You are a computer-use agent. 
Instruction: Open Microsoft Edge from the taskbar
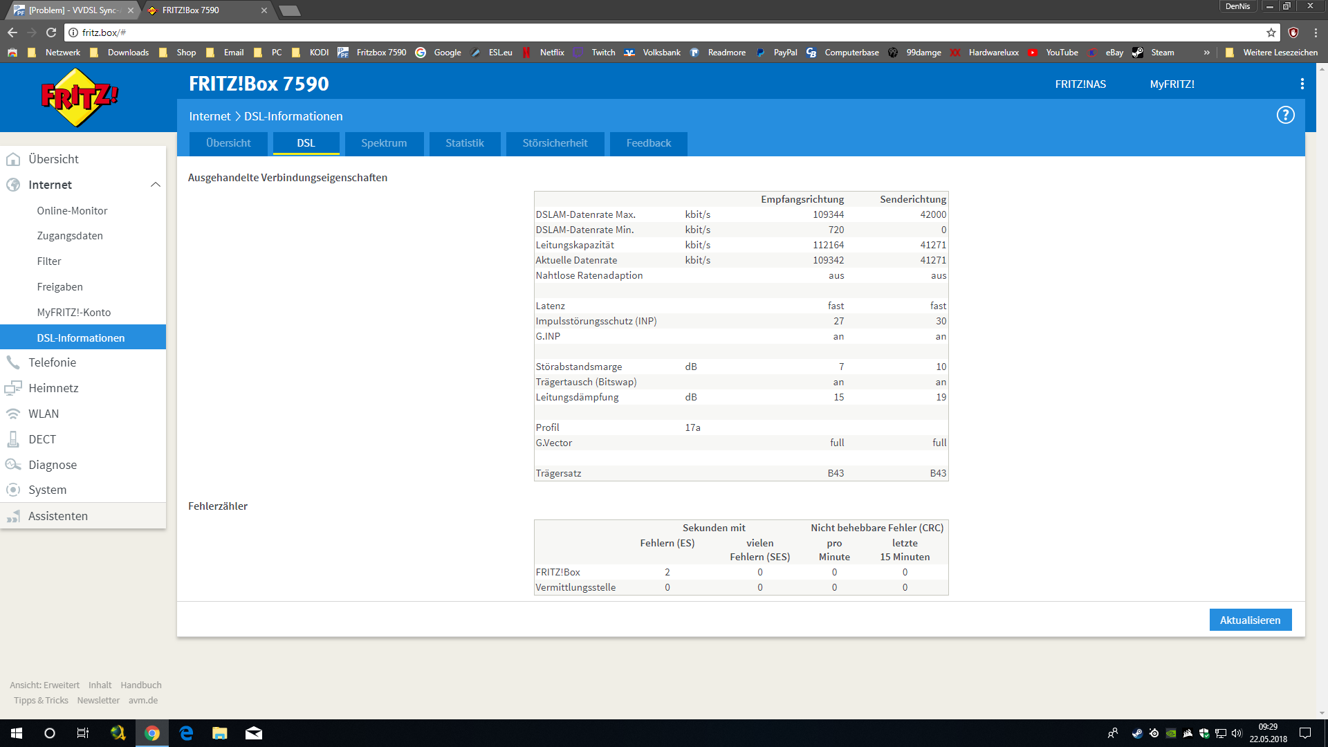tap(186, 733)
